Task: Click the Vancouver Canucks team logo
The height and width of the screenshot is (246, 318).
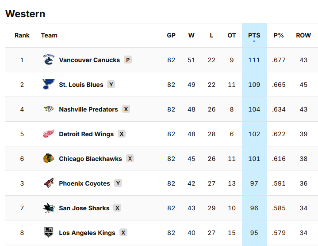Action: click(49, 60)
